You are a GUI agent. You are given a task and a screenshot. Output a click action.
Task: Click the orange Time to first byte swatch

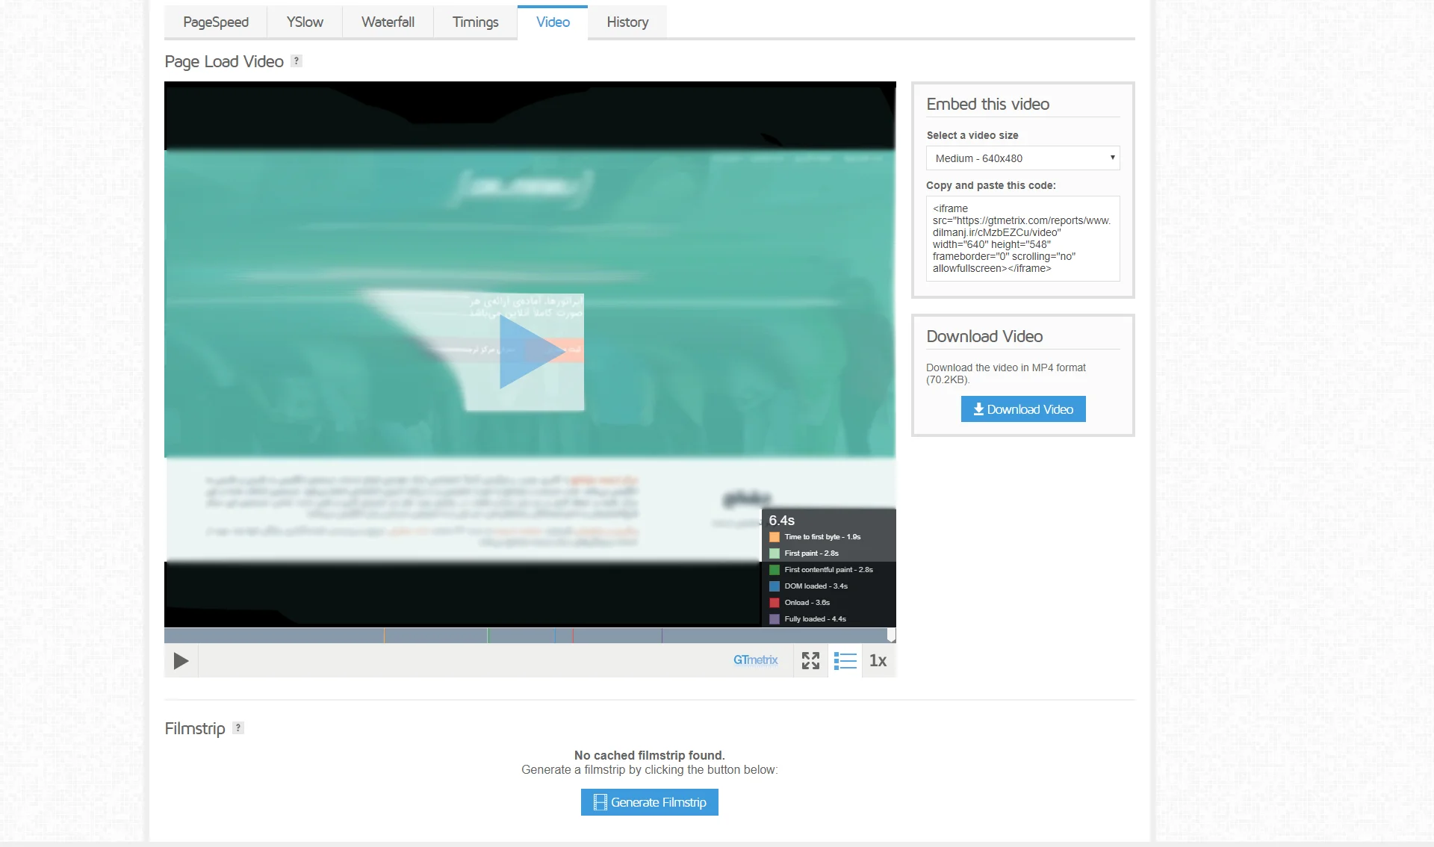pyautogui.click(x=775, y=537)
